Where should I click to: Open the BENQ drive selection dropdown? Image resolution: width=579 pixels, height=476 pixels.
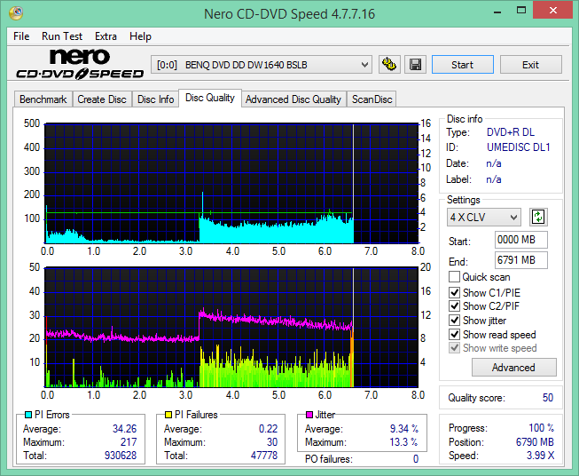(x=262, y=65)
